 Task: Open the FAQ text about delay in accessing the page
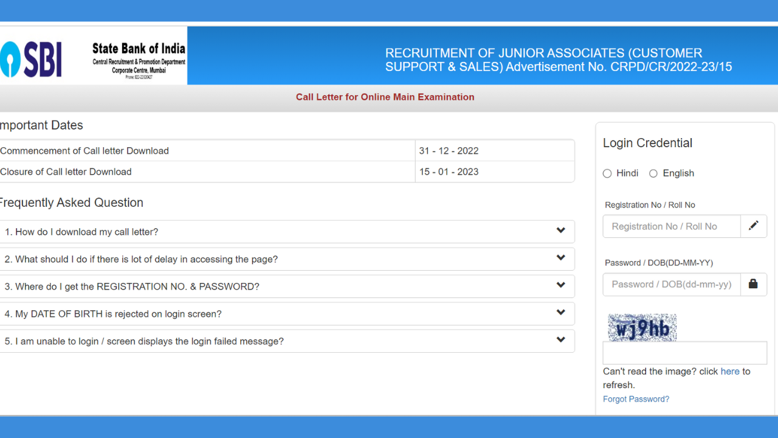tap(141, 259)
